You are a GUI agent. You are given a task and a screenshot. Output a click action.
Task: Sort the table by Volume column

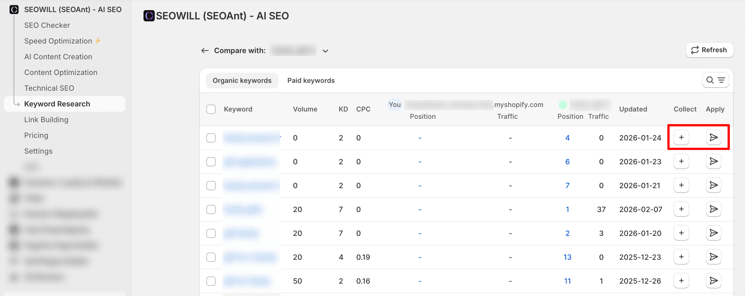[x=305, y=109]
